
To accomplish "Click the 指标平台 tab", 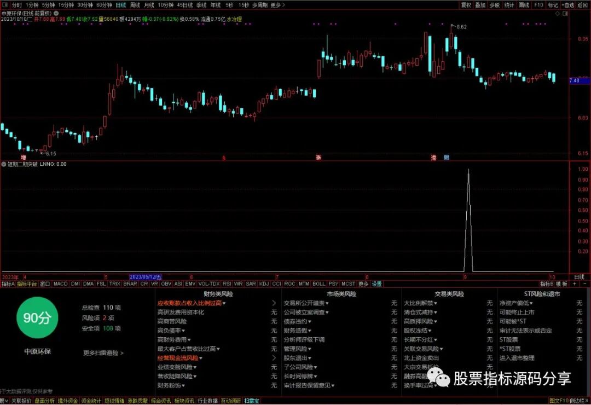I will tap(27, 283).
